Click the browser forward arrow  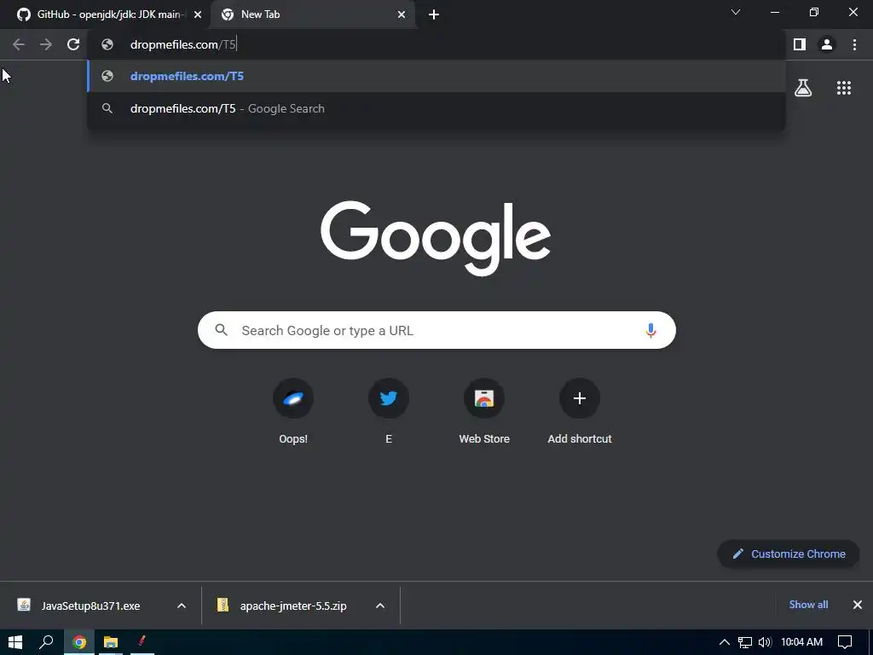[x=46, y=44]
